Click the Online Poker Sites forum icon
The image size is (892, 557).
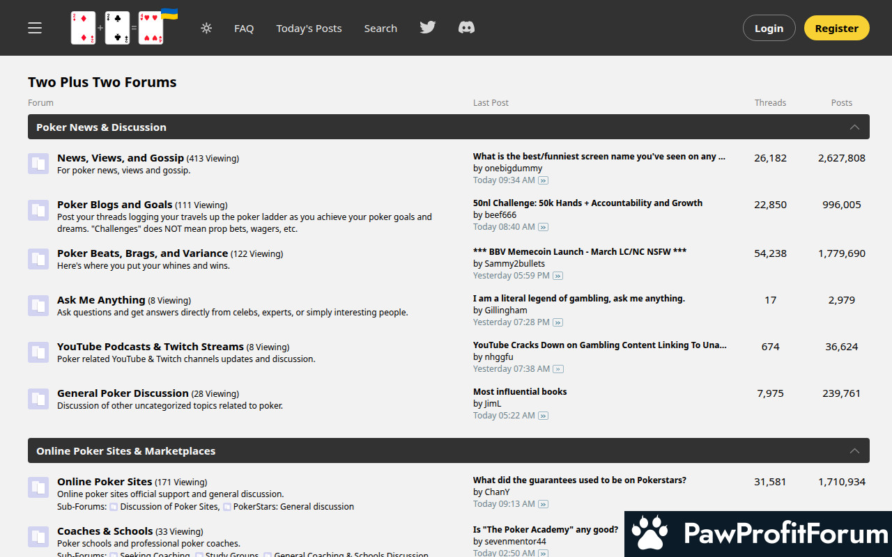point(38,487)
